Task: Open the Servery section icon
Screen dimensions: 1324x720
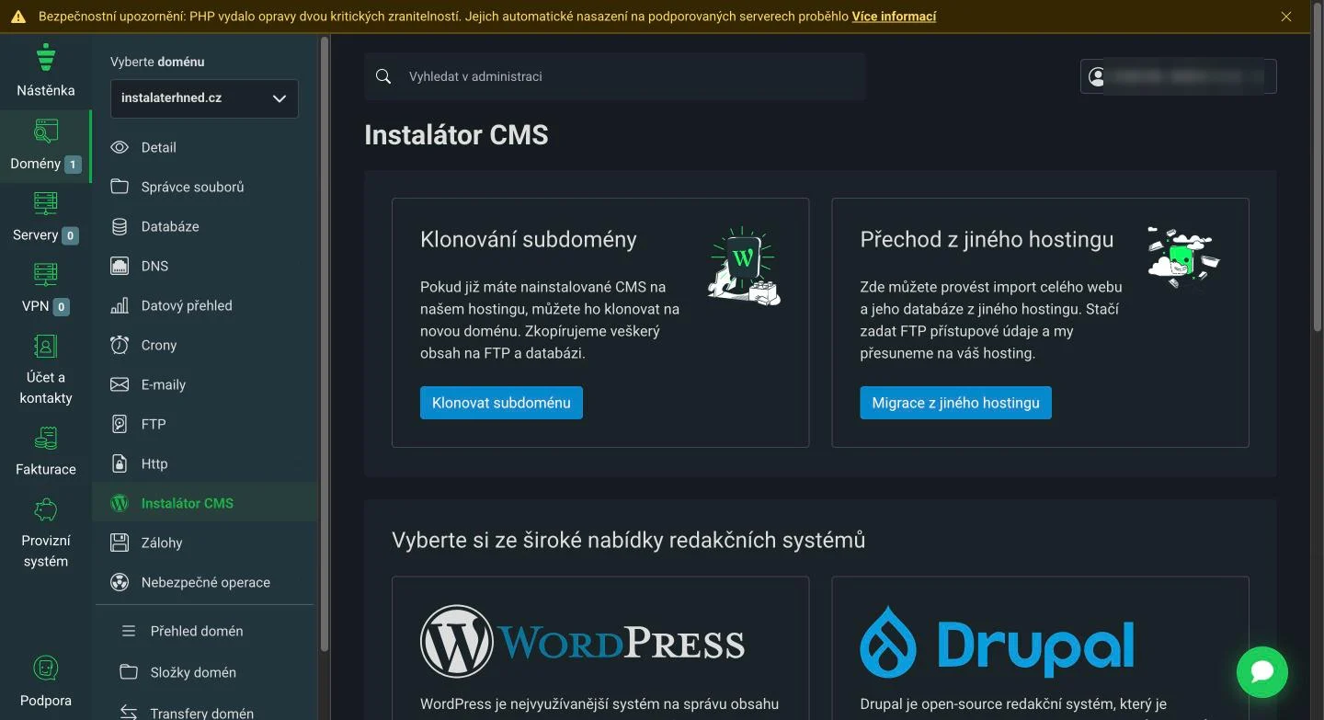Action: 46,203
